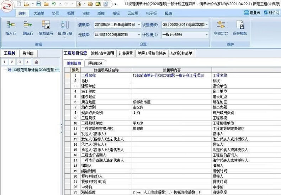Screen dimensions: 281x195
Task: Switch to the 大清单 ribbon tab
Action: click(39, 13)
